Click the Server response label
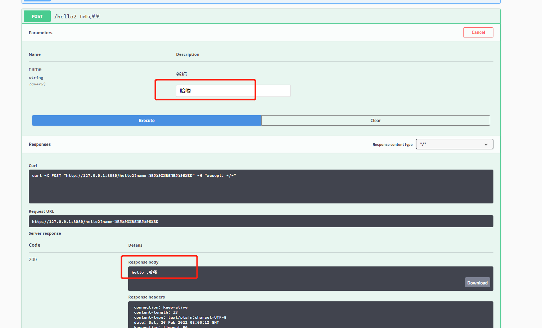This screenshot has width=542, height=328. tap(45, 233)
